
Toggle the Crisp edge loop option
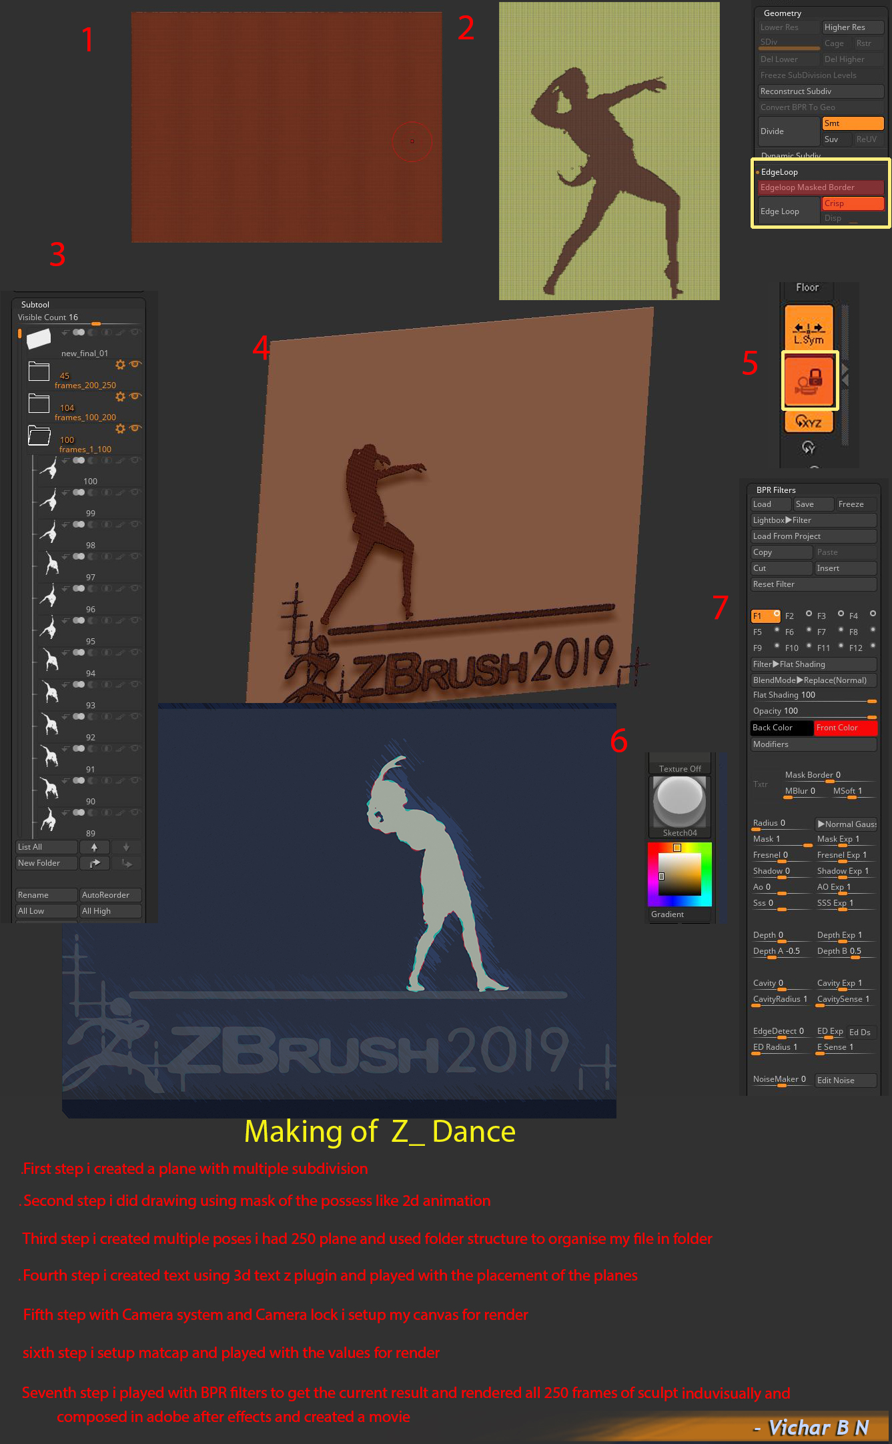[853, 203]
